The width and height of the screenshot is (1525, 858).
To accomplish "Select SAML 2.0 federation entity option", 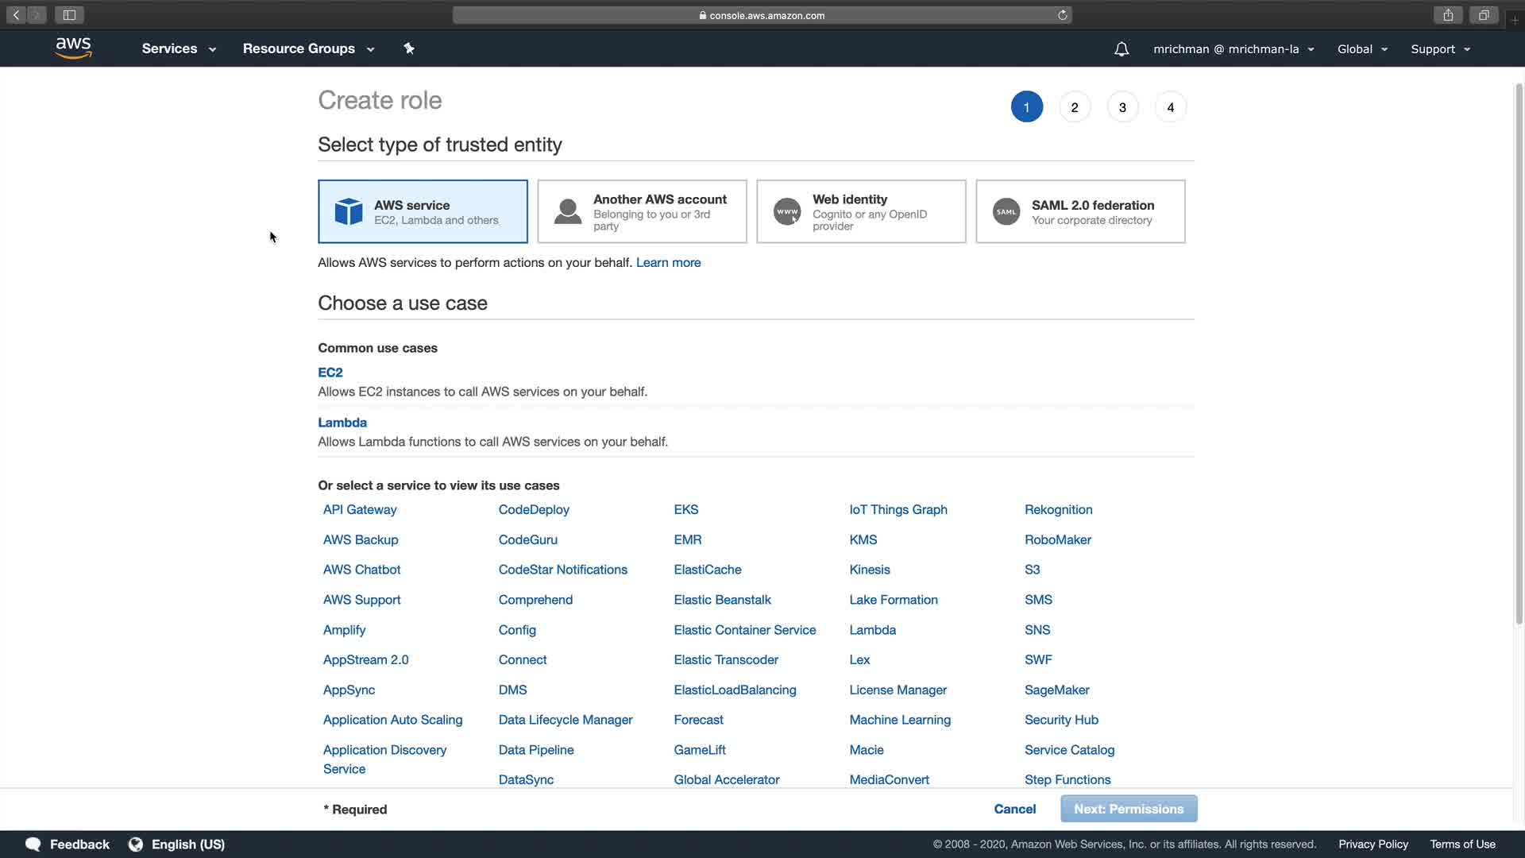I will [x=1080, y=211].
